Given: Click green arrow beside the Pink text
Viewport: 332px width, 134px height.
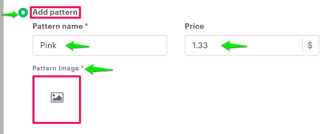Looking at the screenshot, I should pyautogui.click(x=77, y=46).
